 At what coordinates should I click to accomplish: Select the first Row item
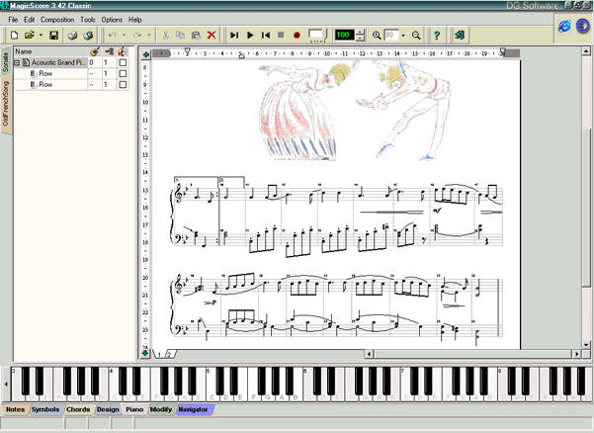(x=45, y=73)
